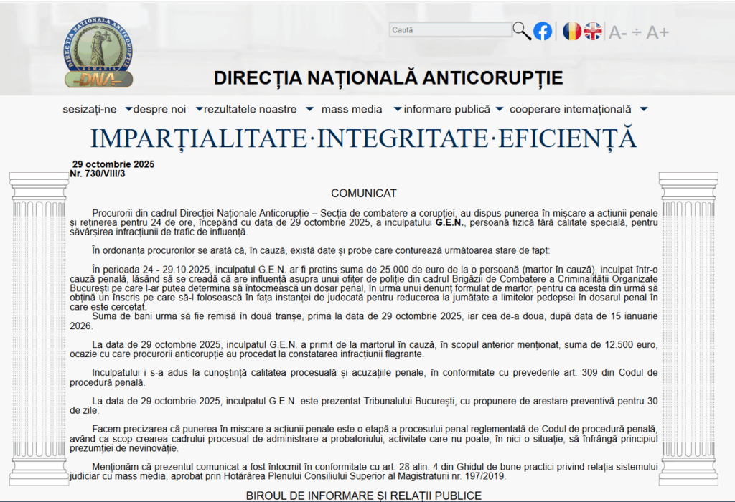Expand the mass media dropdown arrow
Viewport: 735px width, 502px height.
pos(397,110)
